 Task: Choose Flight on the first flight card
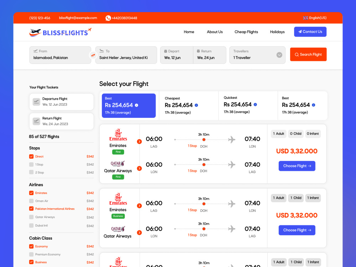[297, 166]
